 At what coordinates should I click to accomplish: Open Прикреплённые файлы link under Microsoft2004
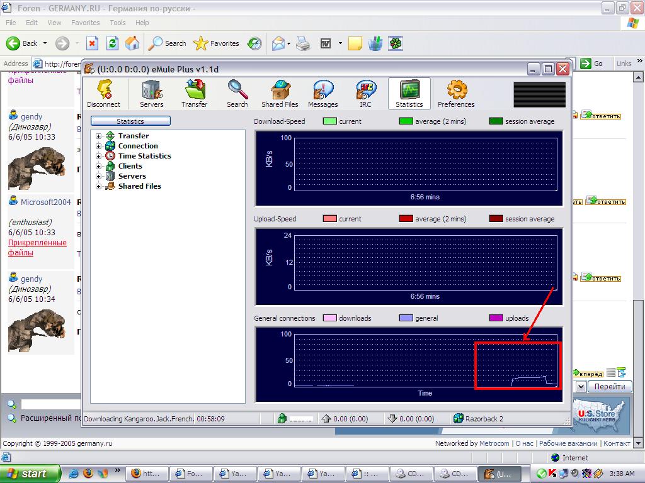37,248
